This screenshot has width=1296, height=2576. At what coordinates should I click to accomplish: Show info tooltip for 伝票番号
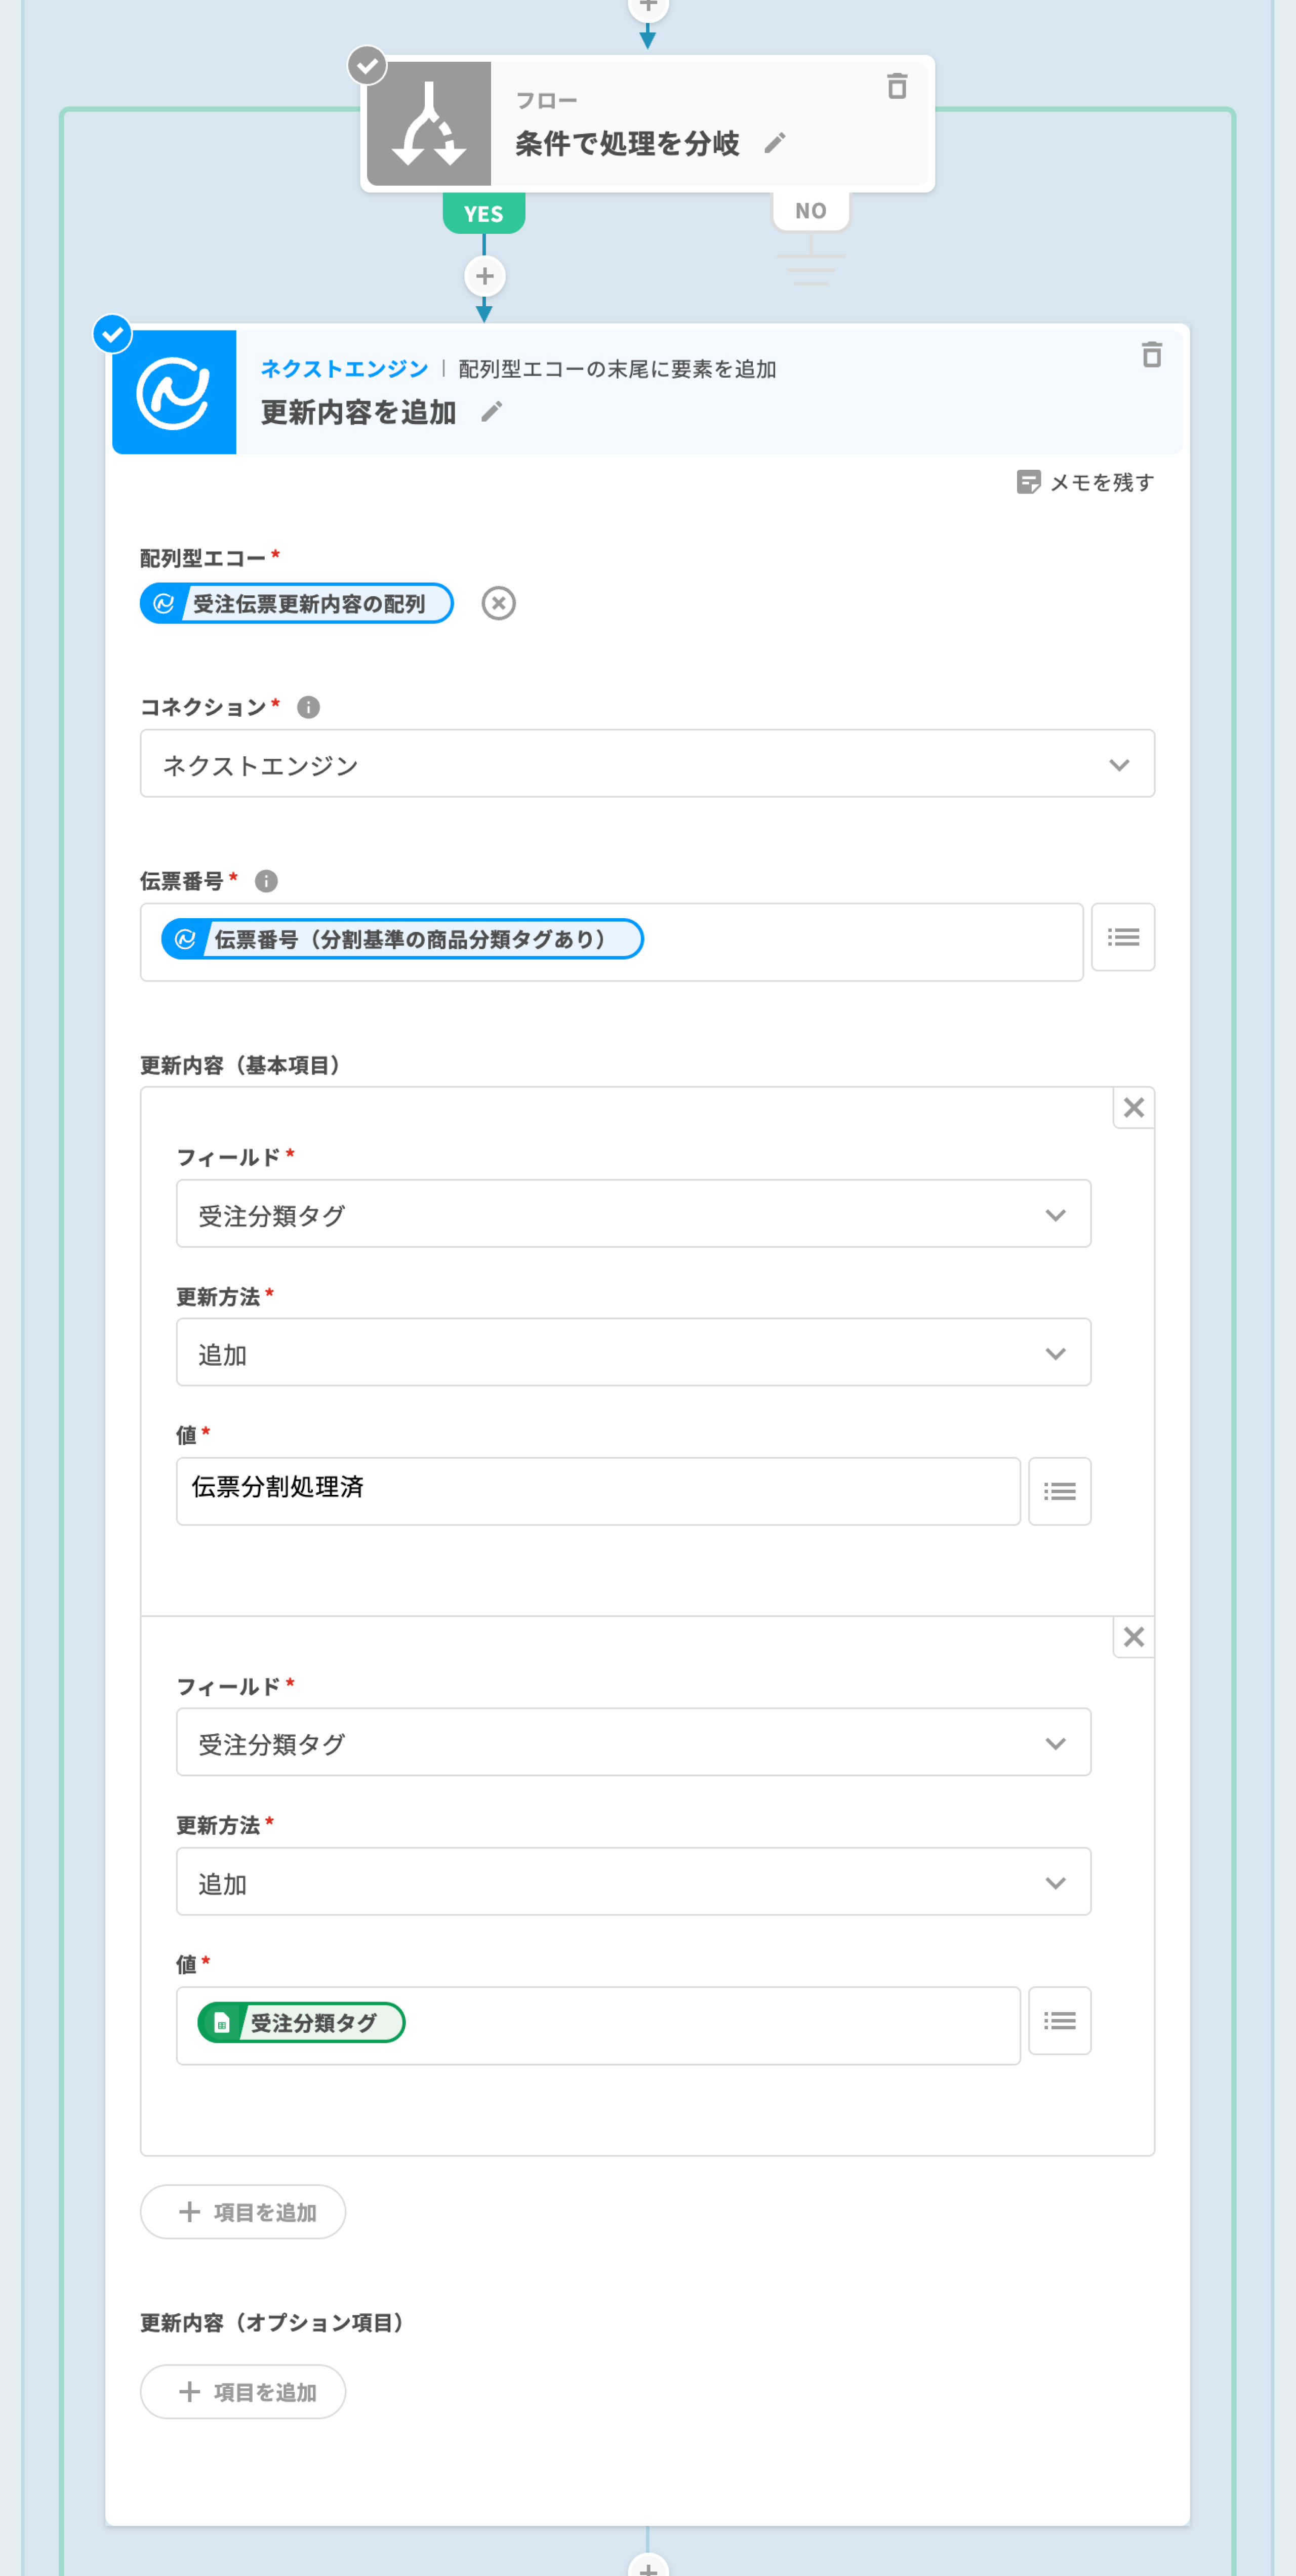[x=266, y=881]
